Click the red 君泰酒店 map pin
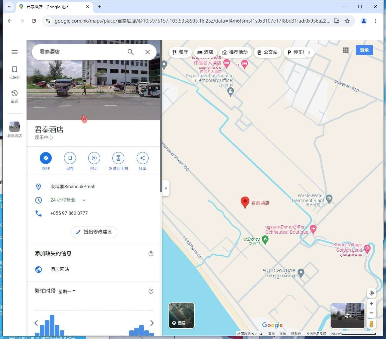Screen dimensions: 386x339 (x=245, y=202)
